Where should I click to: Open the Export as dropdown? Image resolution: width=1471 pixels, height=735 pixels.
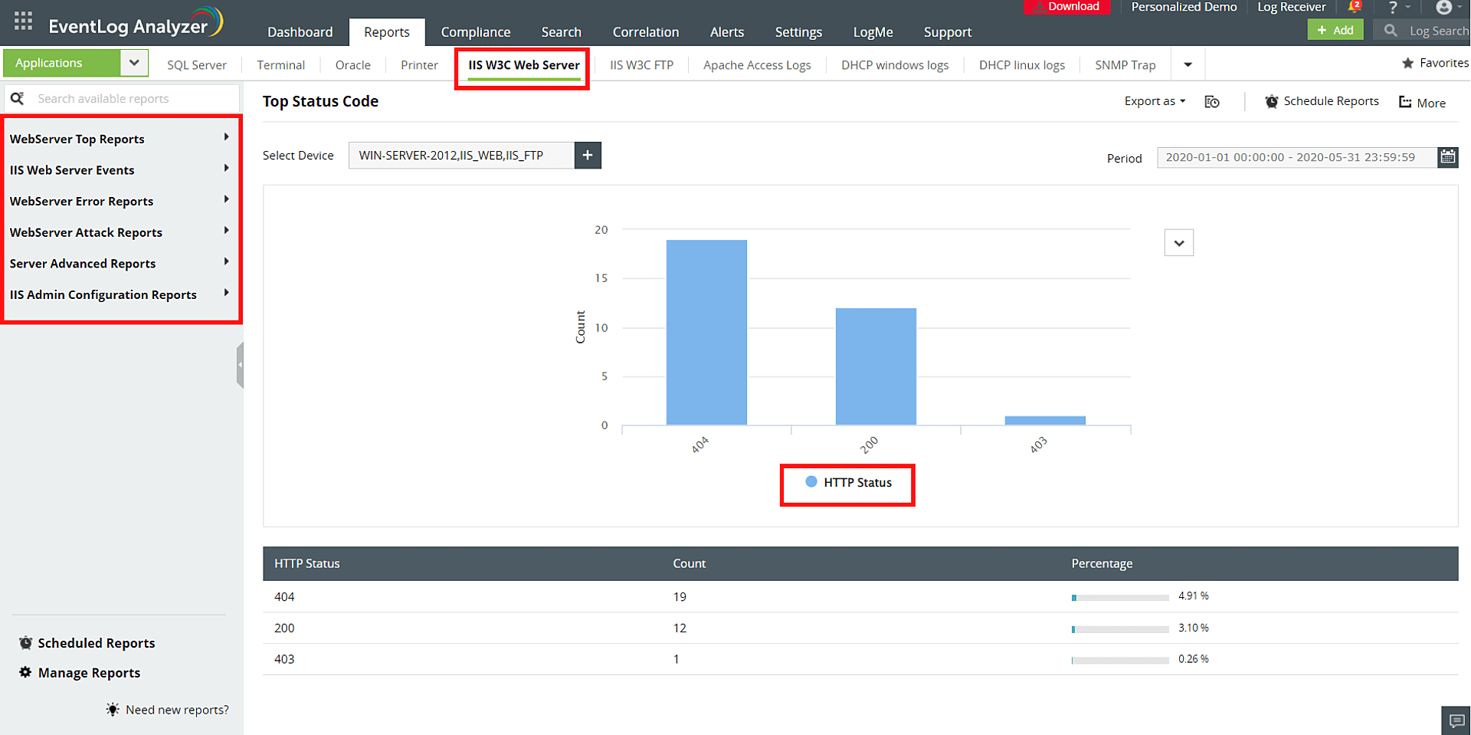[x=1153, y=100]
